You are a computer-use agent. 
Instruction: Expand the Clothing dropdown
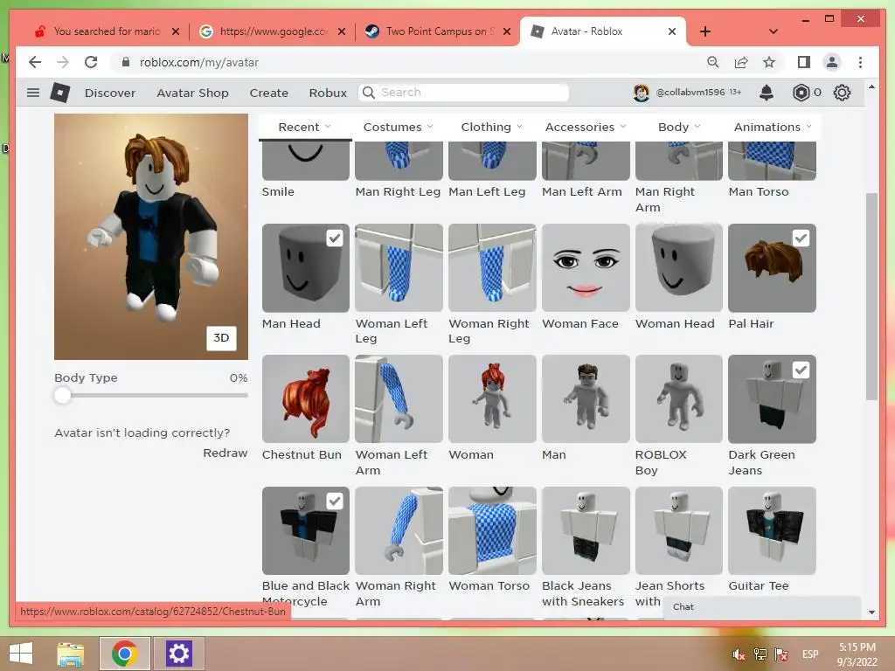(491, 127)
